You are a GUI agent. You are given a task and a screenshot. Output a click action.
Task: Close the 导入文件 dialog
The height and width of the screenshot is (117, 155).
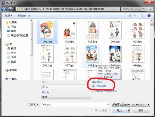click(149, 2)
